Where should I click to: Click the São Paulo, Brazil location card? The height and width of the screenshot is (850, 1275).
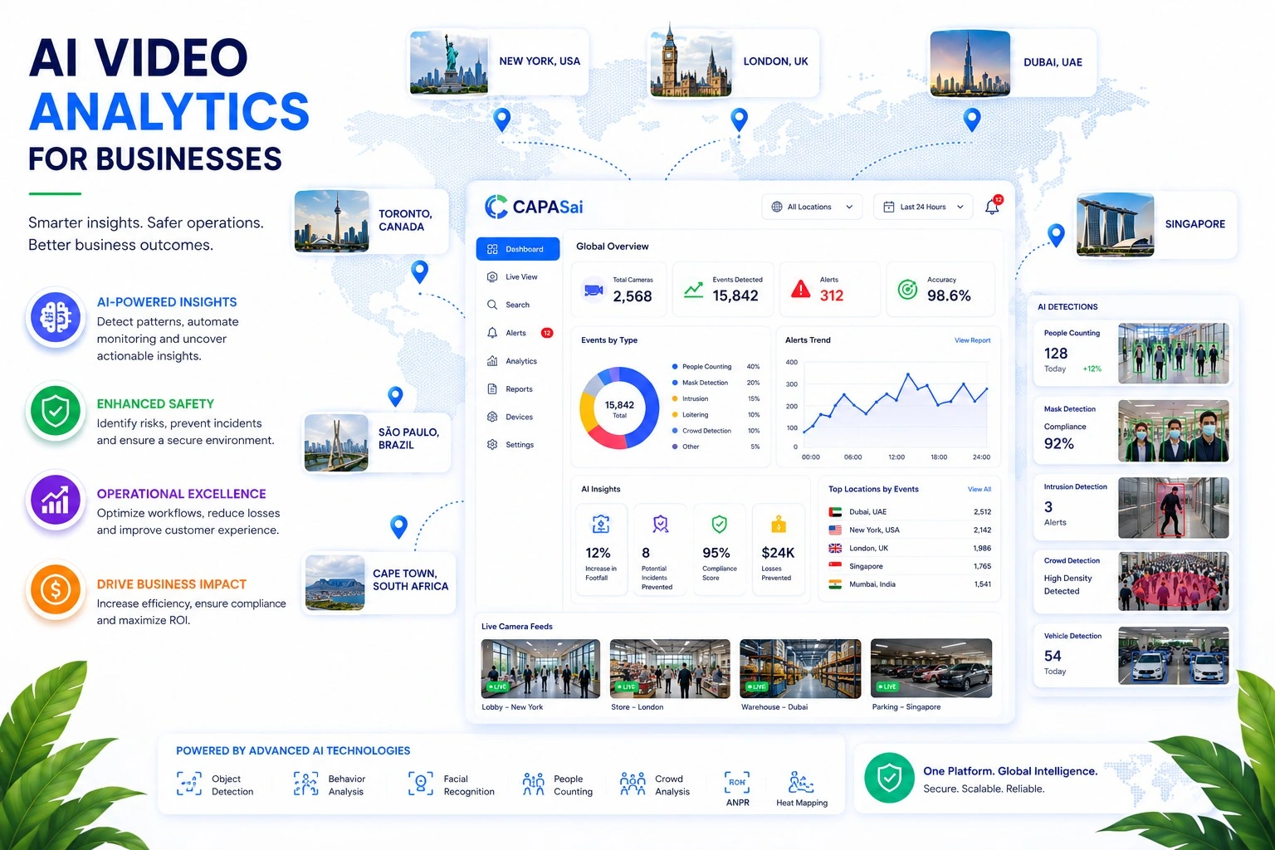pos(377,442)
